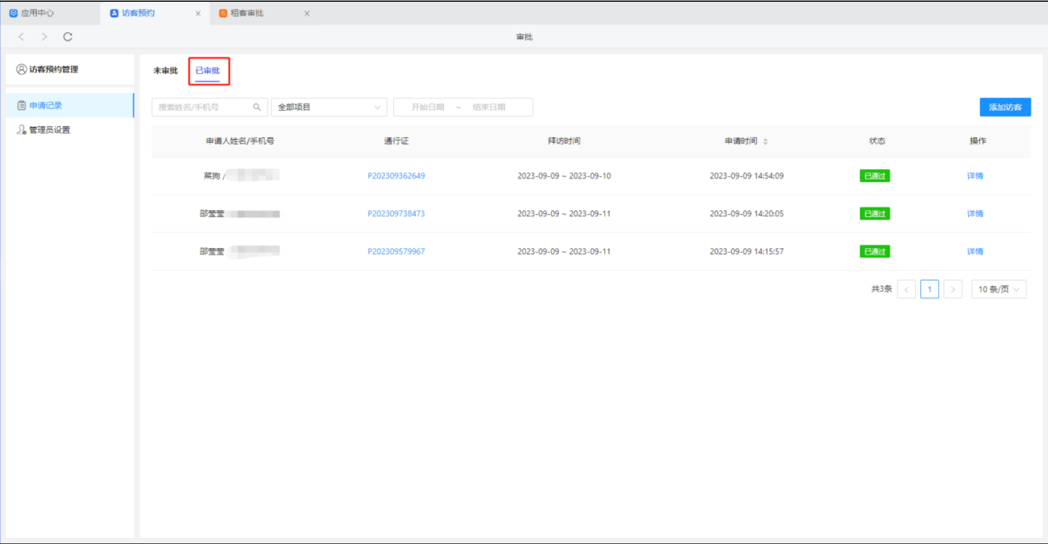This screenshot has height=544, width=1048.
Task: Switch to the 未审批 tab
Action: pyautogui.click(x=165, y=70)
